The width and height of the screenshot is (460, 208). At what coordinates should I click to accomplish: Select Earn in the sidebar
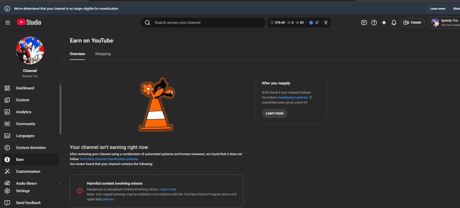coord(30,159)
